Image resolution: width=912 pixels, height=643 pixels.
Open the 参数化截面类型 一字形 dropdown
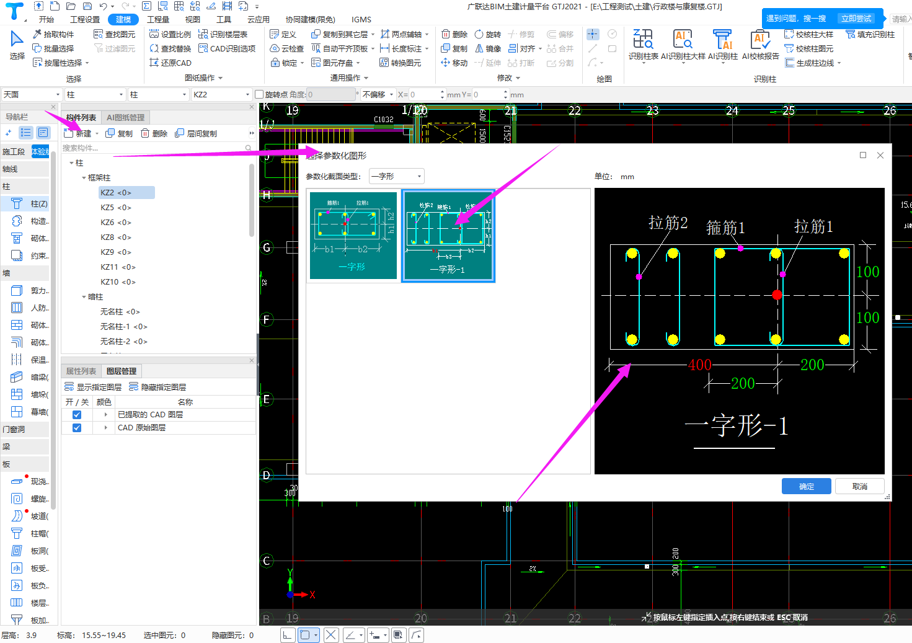click(x=397, y=176)
